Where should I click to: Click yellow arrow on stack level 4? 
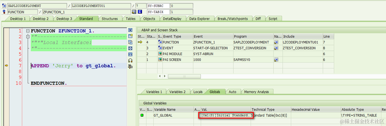pyautogui.click(x=140, y=42)
